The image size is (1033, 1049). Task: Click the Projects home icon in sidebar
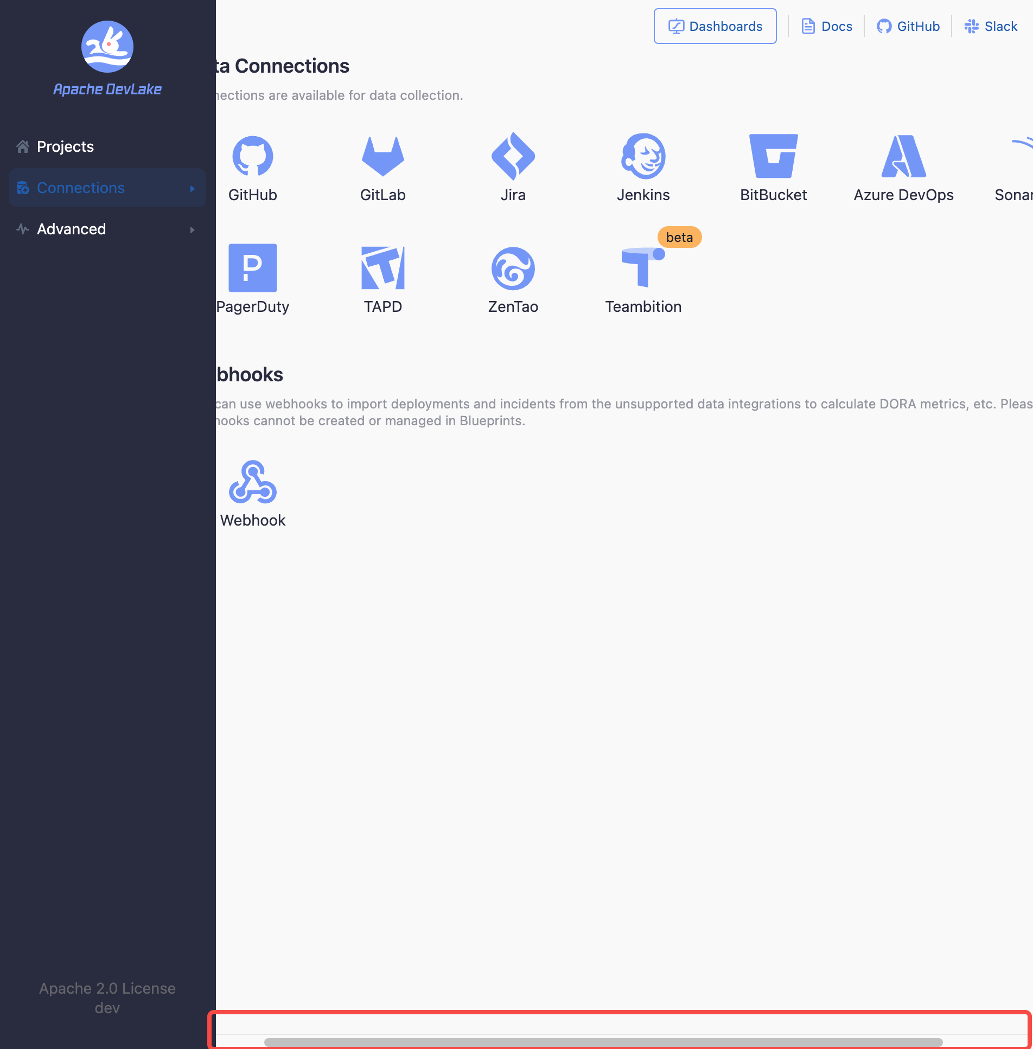coord(23,146)
